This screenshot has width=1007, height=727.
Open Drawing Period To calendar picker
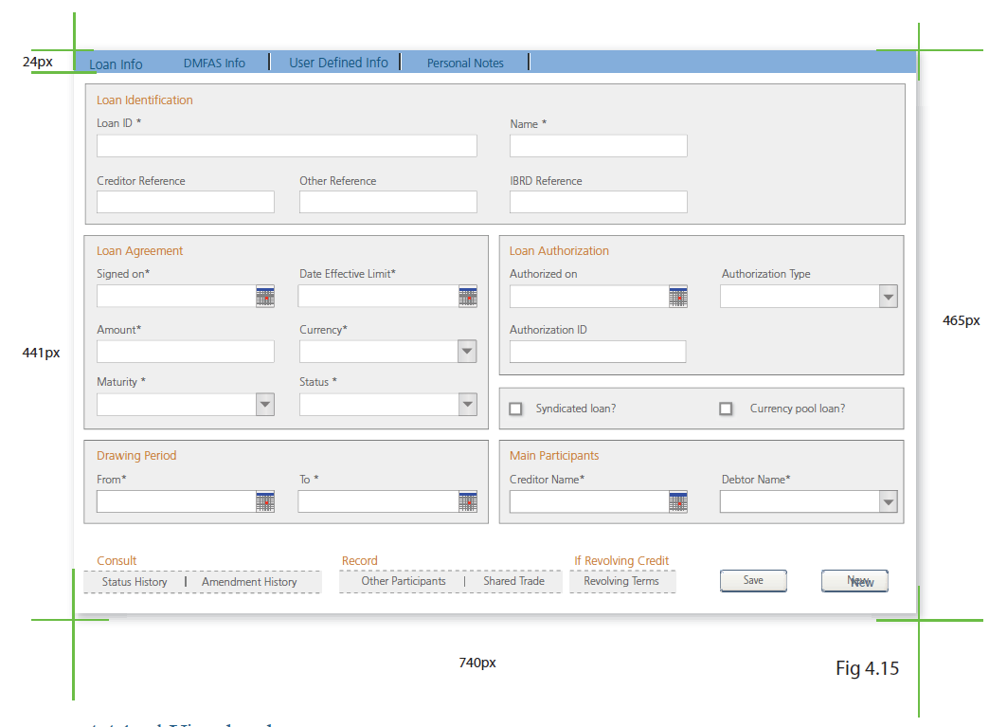[x=468, y=502]
